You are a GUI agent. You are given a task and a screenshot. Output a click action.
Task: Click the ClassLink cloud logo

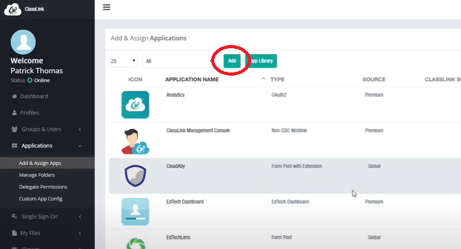[x=13, y=9]
